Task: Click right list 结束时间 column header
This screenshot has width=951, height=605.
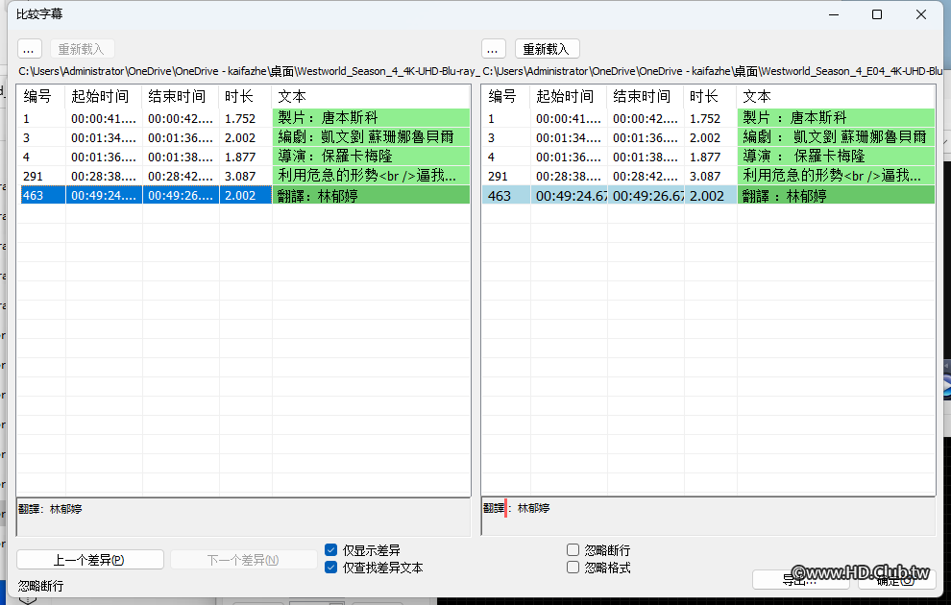Action: point(646,96)
